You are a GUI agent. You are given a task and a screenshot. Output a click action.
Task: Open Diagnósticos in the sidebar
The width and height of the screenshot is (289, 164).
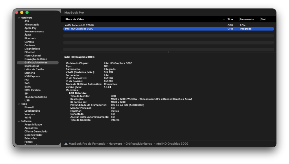32,49
